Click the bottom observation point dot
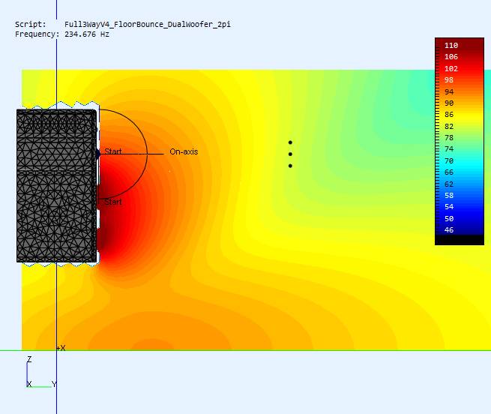 [290, 166]
